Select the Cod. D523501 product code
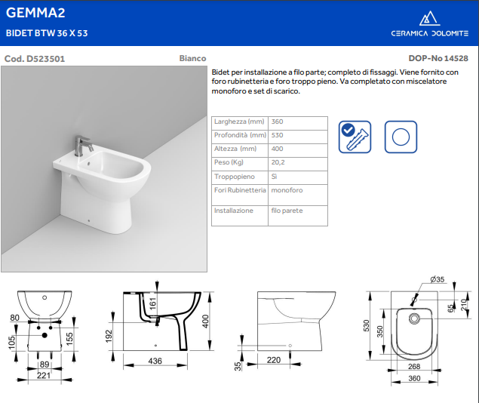Image resolution: width=479 pixels, height=403 pixels. [35, 58]
